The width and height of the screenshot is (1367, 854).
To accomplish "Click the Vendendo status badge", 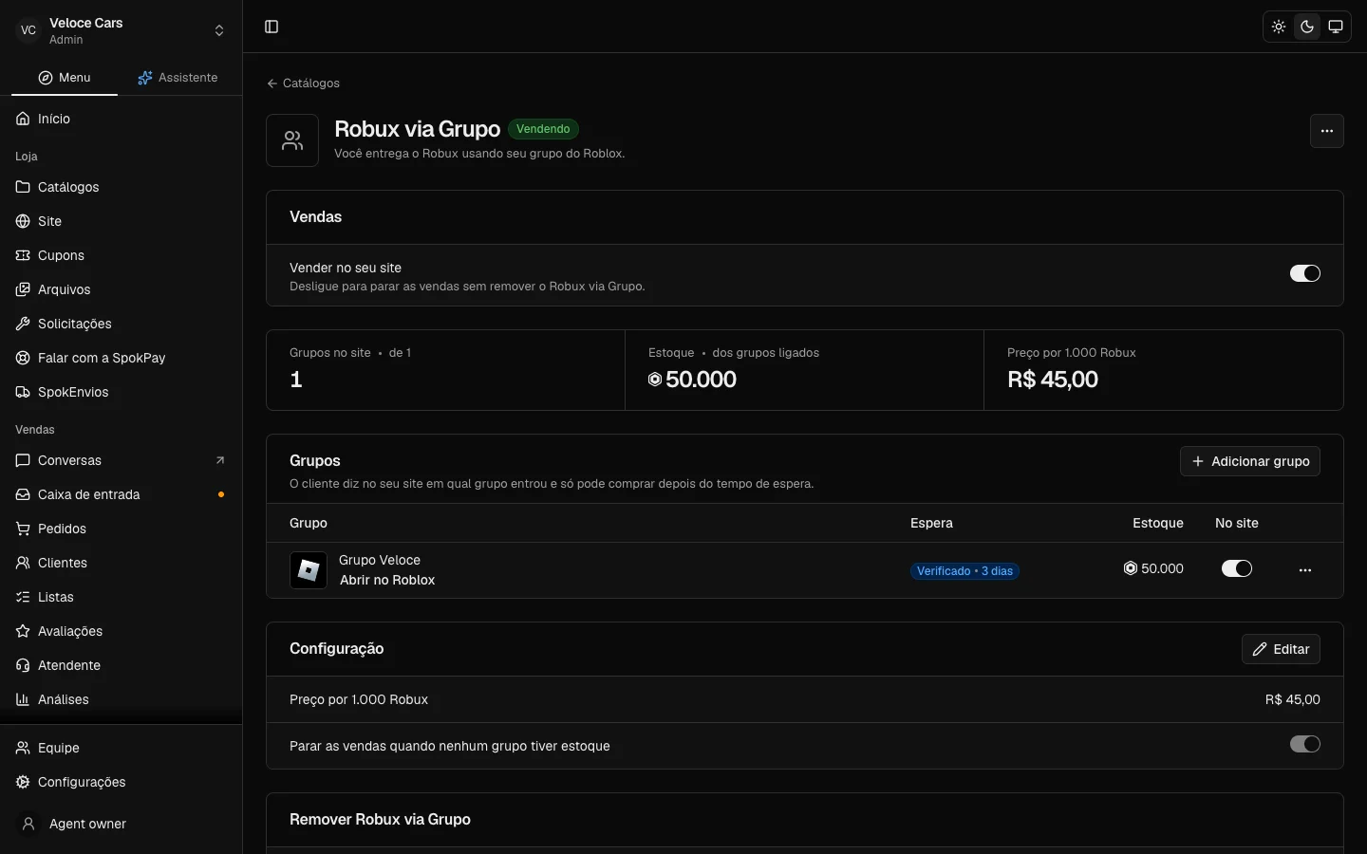I will [543, 129].
